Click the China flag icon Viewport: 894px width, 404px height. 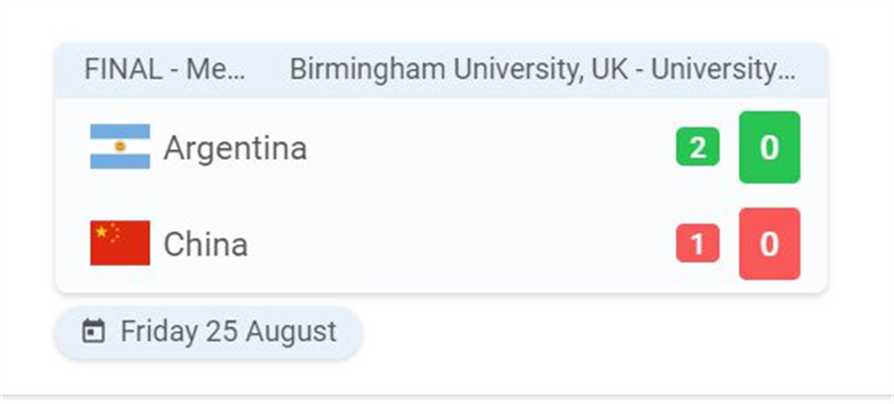(x=120, y=243)
